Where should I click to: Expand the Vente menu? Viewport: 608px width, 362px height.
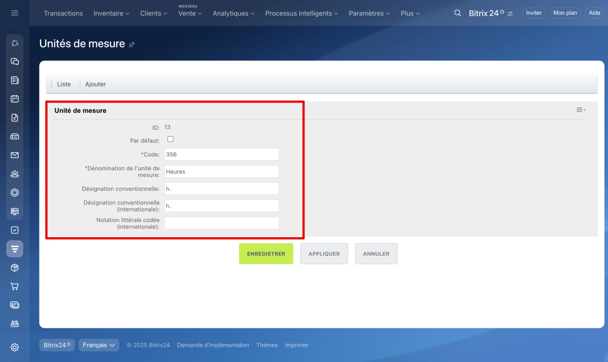[190, 13]
